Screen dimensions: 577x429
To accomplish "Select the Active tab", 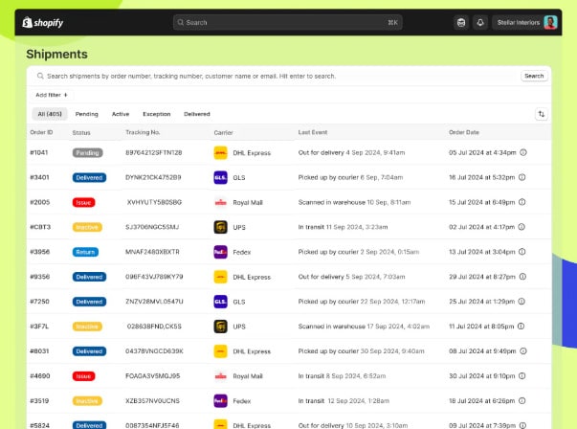I will click(x=121, y=114).
